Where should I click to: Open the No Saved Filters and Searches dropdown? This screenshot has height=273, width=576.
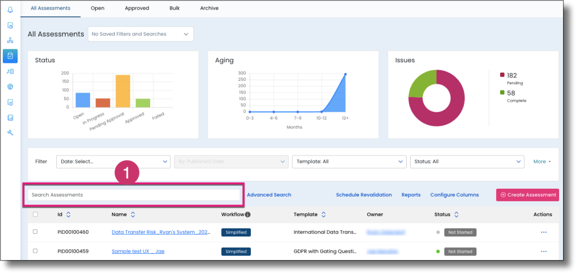tap(141, 34)
